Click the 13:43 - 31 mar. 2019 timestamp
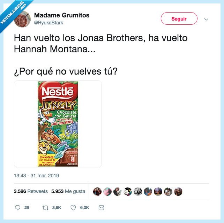The width and height of the screenshot is (224, 223). pos(36,176)
